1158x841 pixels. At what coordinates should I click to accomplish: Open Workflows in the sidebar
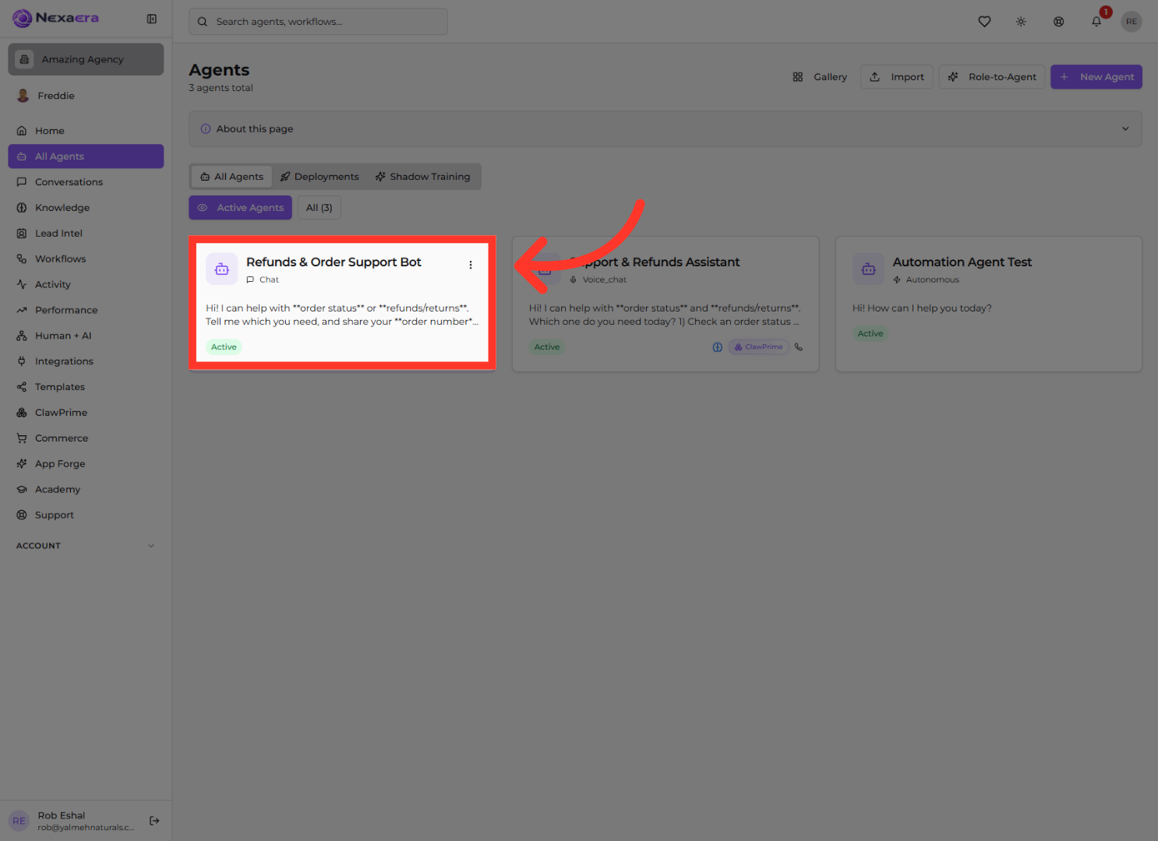[86, 259]
